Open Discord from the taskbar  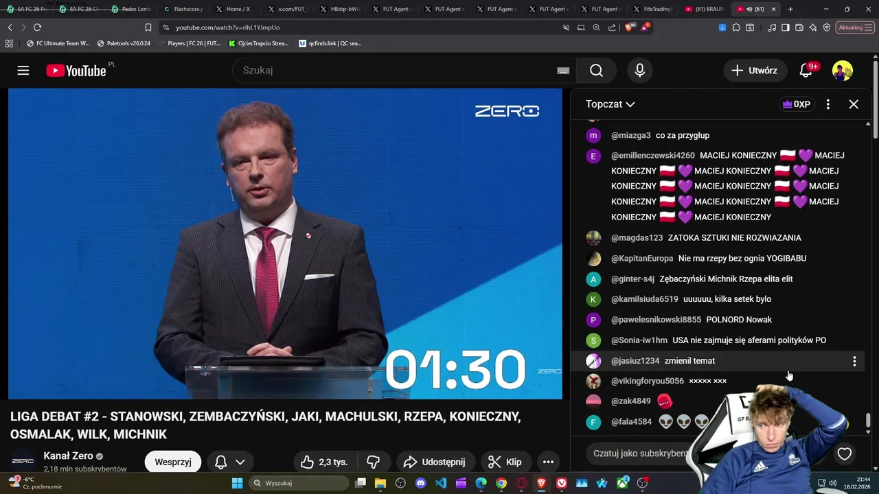421,483
